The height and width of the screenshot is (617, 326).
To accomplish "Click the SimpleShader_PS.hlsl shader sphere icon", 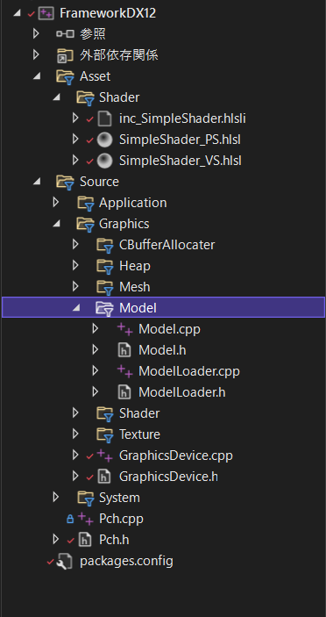I will pyautogui.click(x=104, y=140).
